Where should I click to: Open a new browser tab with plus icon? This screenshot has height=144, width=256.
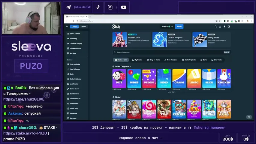pos(90,17)
